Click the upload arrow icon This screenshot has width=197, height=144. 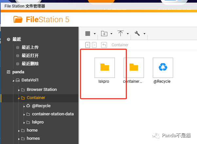click(121, 33)
